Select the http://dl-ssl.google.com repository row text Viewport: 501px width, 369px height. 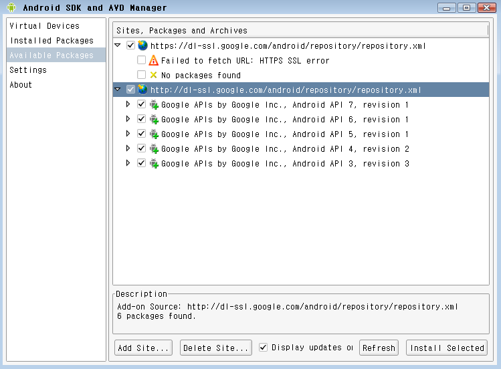click(x=286, y=90)
